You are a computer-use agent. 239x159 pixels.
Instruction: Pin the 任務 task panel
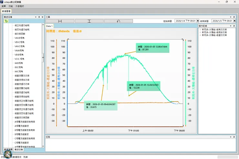234,137
